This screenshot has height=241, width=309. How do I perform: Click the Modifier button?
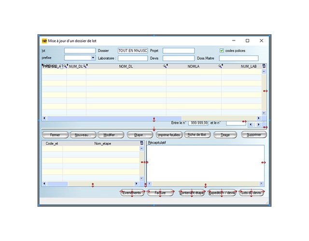click(x=111, y=135)
